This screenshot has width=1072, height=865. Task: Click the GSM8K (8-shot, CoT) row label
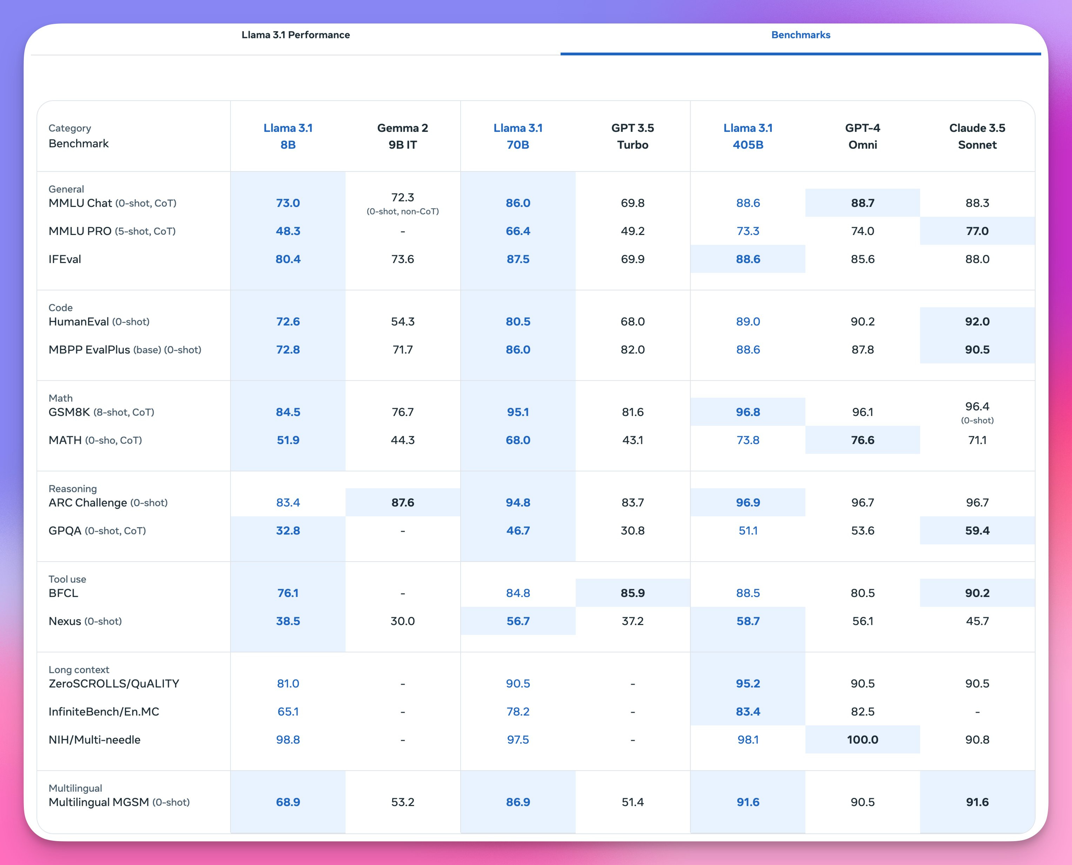102,412
